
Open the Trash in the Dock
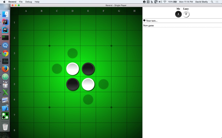[5, 127]
